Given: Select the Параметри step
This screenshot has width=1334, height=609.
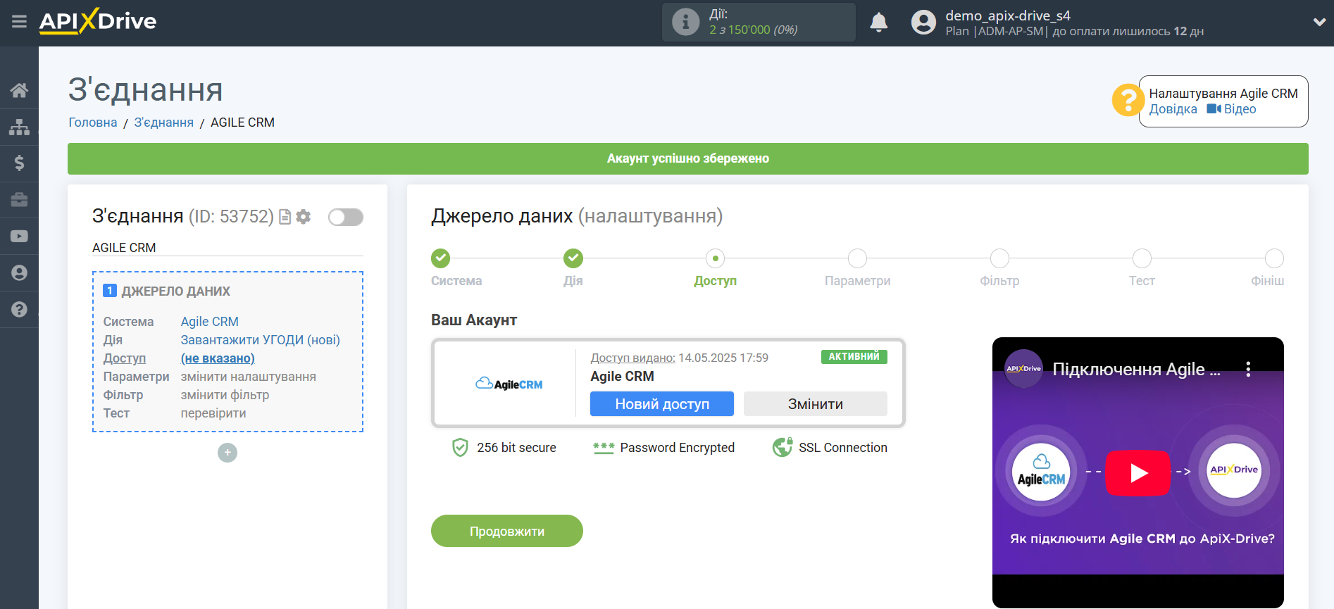Looking at the screenshot, I should 858,258.
